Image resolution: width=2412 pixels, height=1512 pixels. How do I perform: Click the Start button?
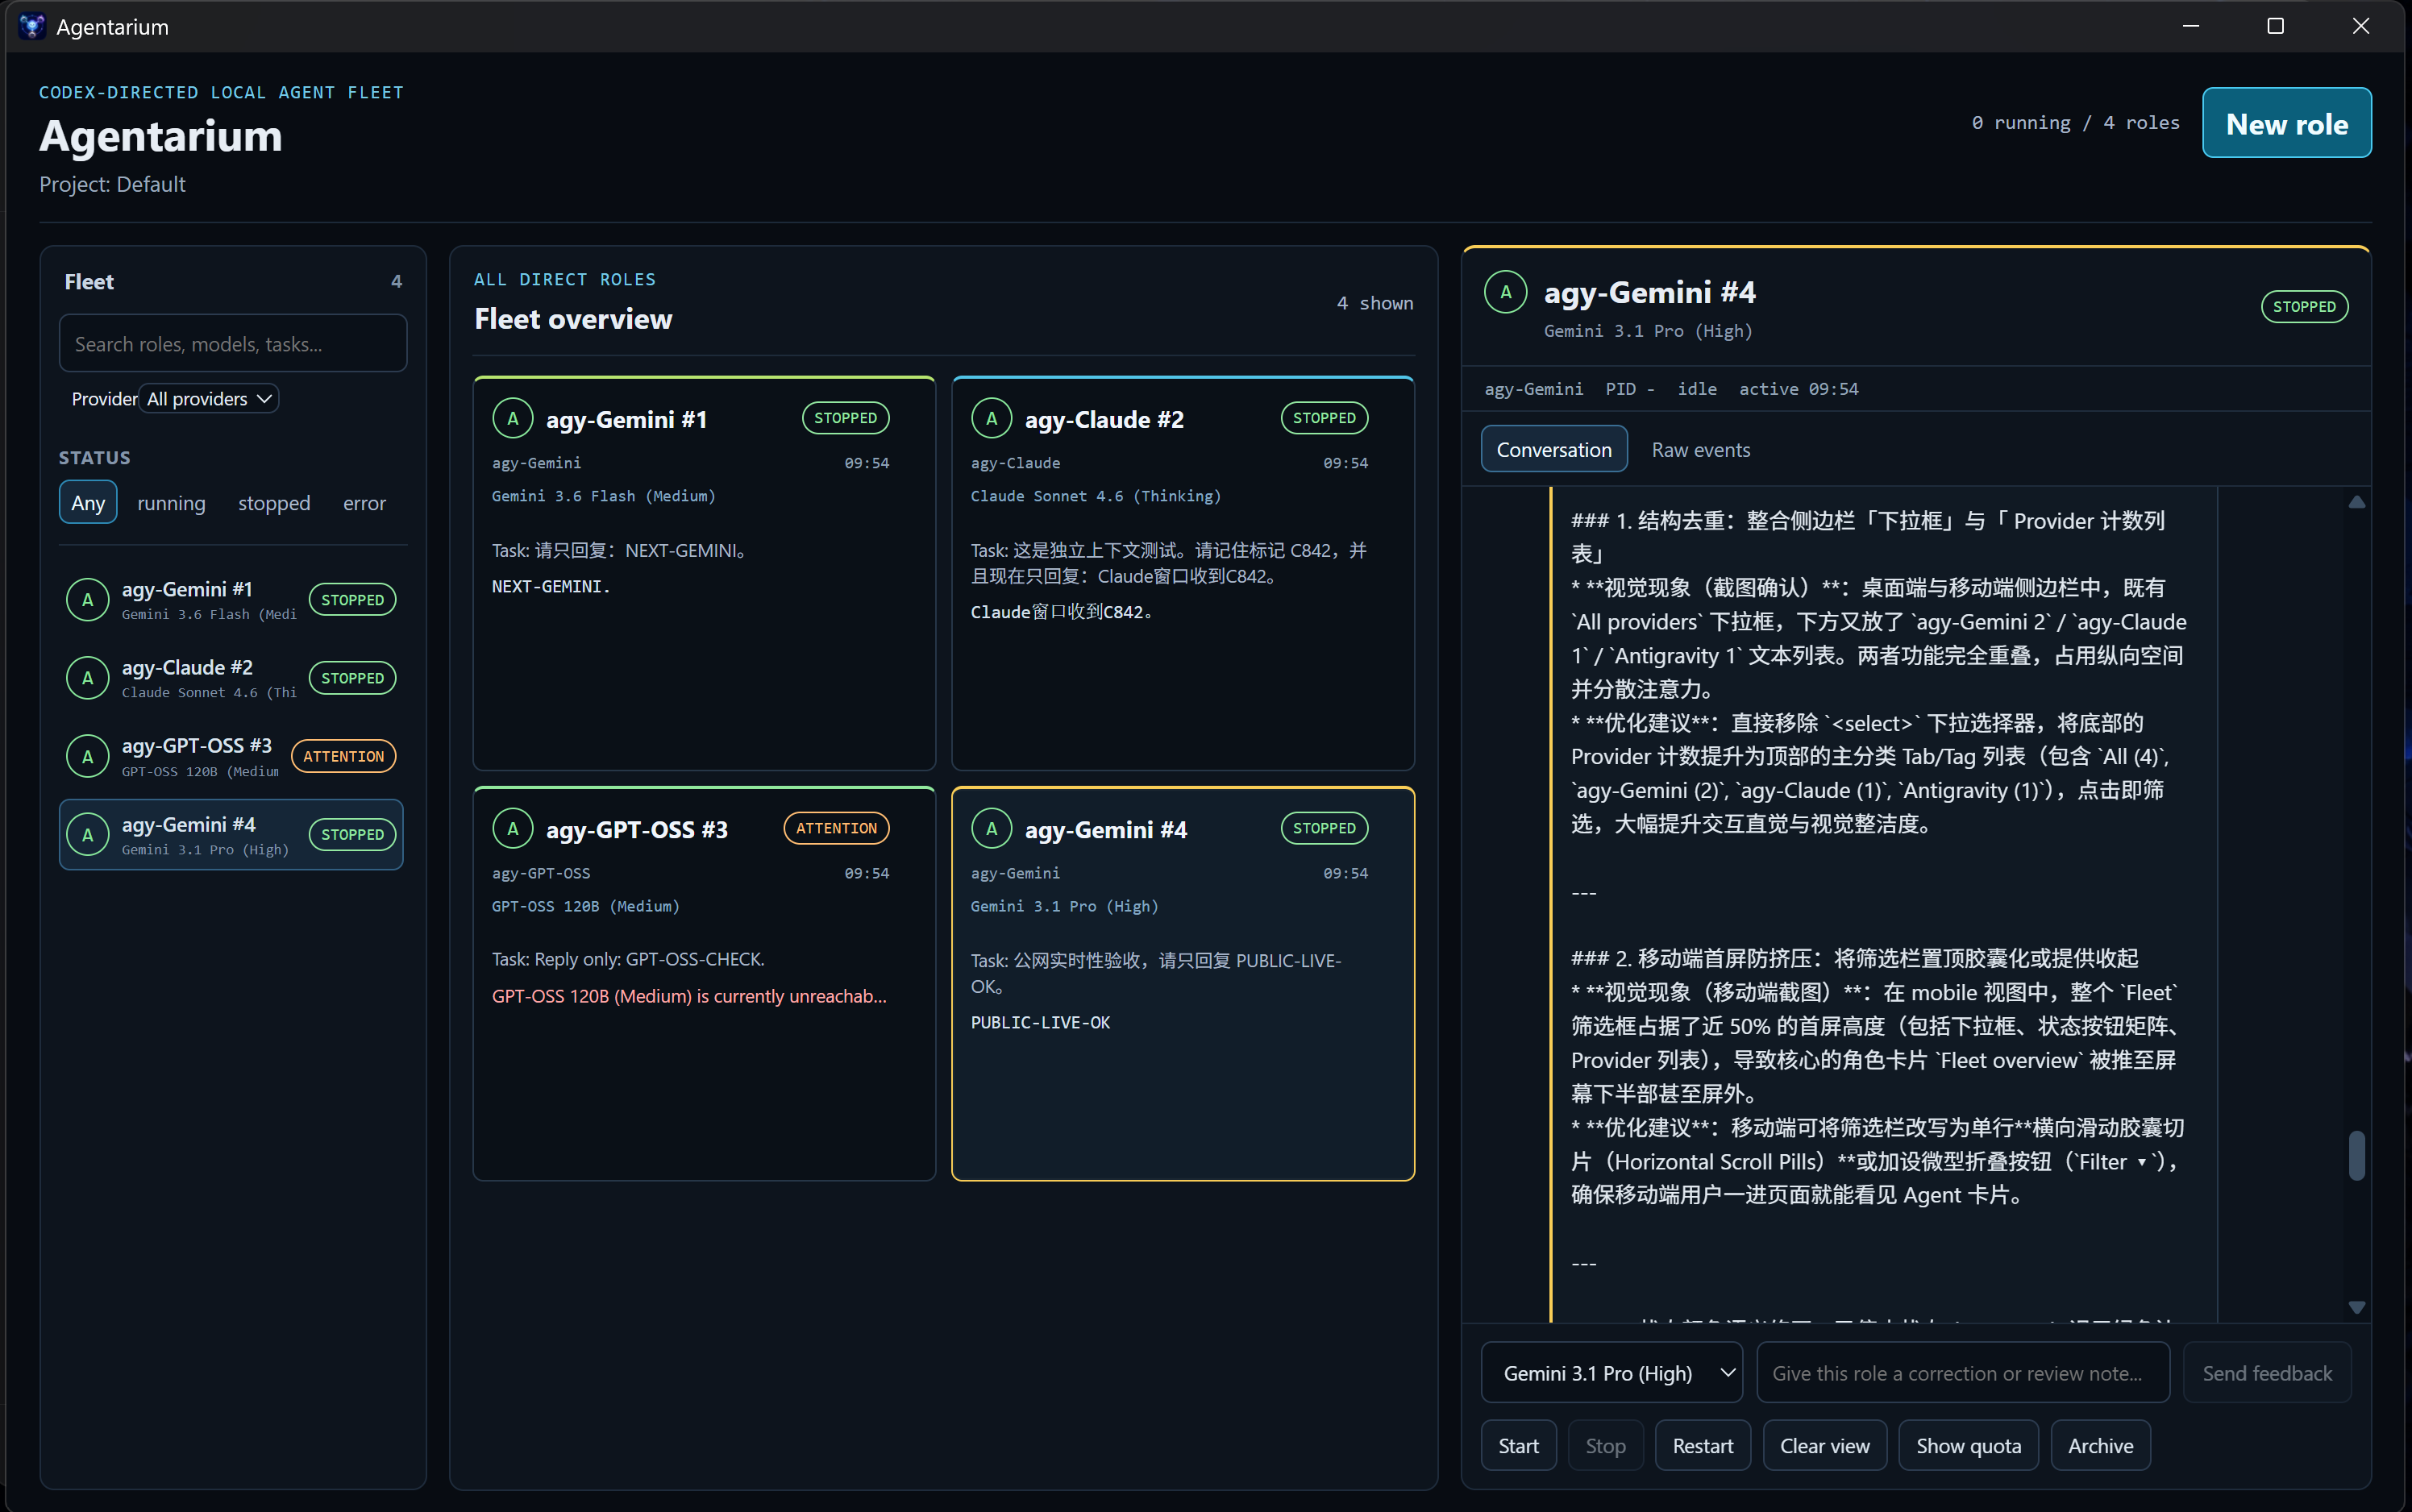click(1518, 1446)
